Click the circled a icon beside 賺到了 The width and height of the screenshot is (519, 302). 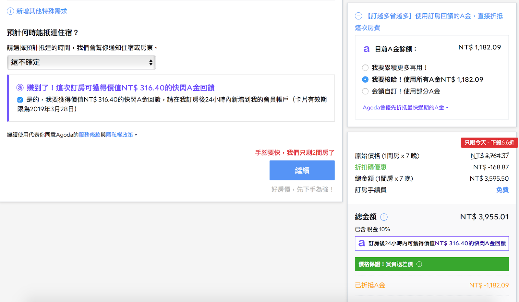[x=20, y=88]
